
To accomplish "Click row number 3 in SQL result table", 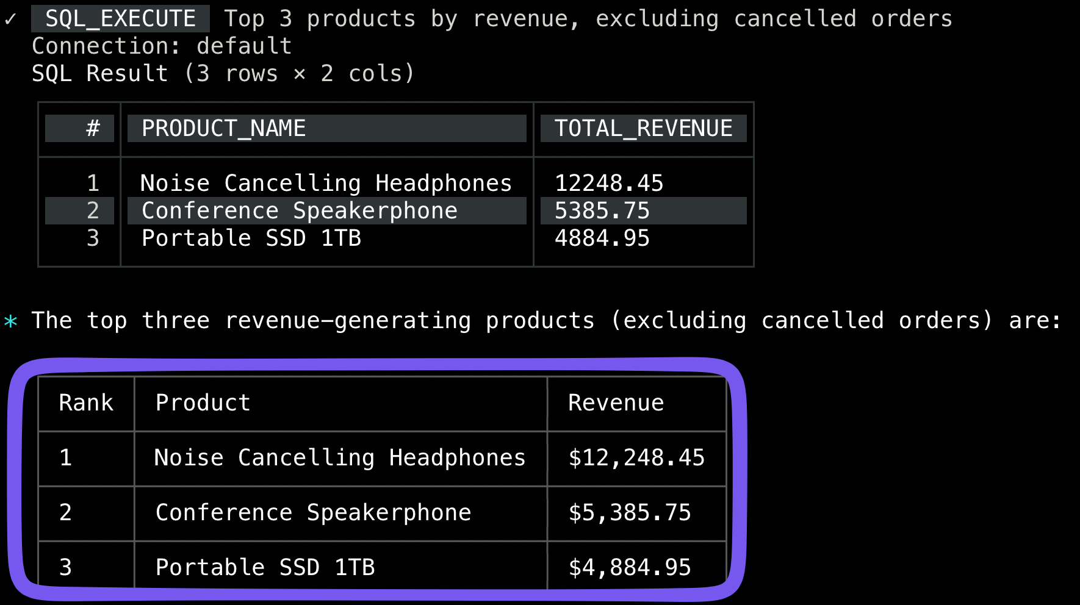I will point(93,238).
